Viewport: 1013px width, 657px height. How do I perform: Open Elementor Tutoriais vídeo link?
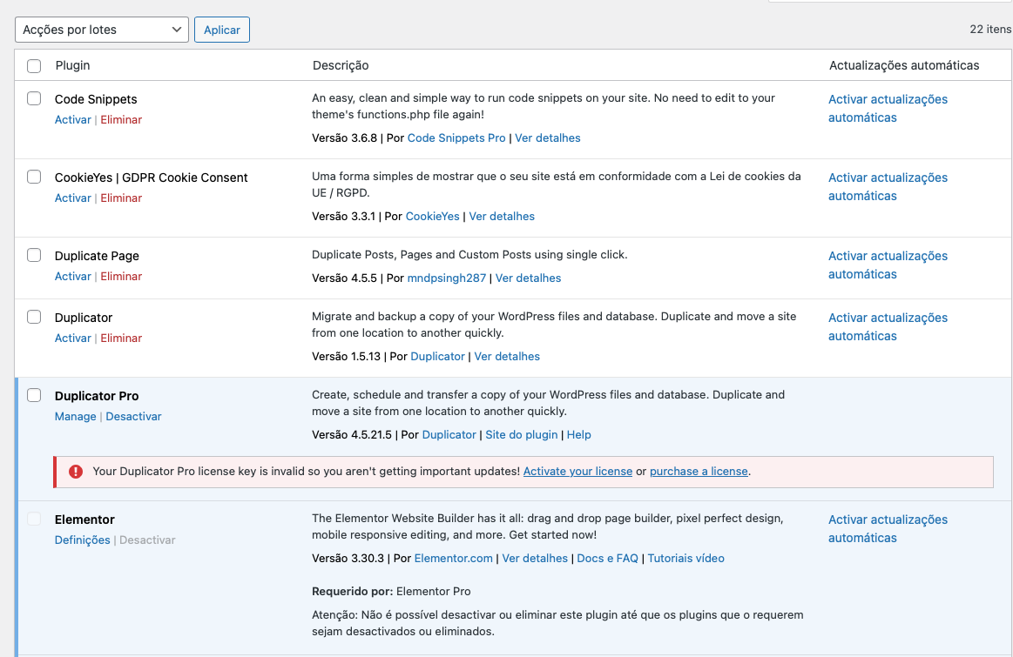[686, 559]
